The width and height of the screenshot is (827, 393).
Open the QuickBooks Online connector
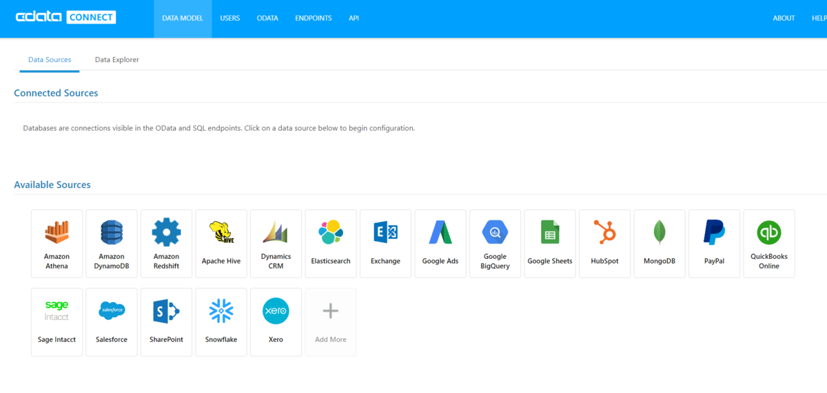click(x=769, y=244)
